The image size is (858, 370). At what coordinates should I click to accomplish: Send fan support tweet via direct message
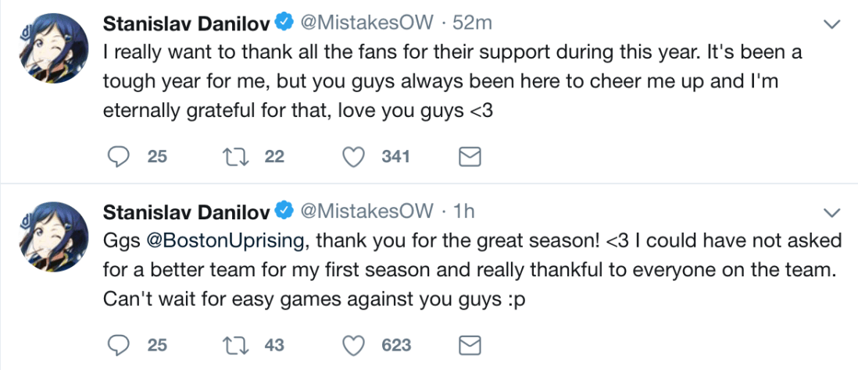pyautogui.click(x=468, y=157)
